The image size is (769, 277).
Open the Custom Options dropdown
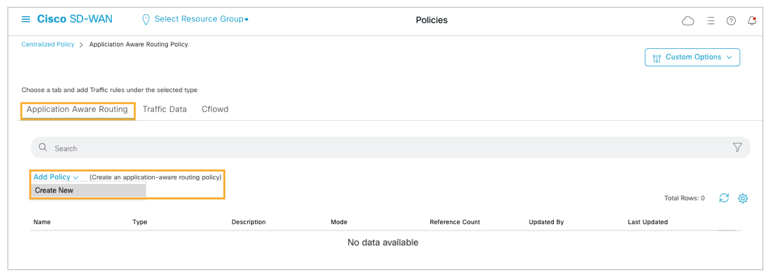pos(692,57)
